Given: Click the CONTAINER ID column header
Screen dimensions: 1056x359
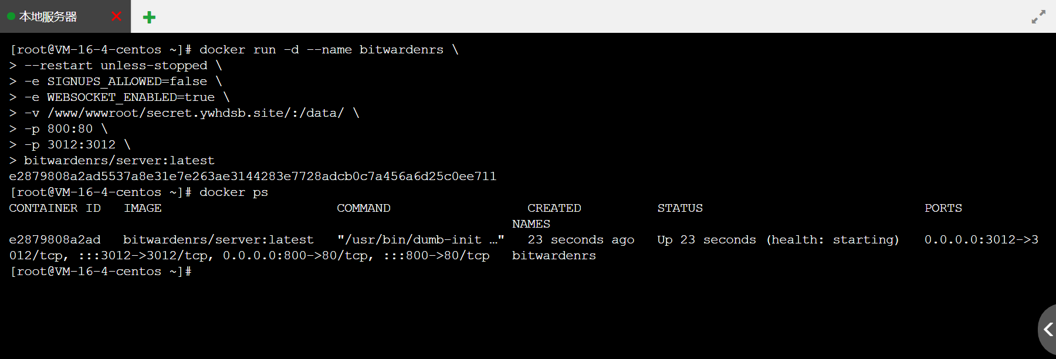Looking at the screenshot, I should coord(55,208).
